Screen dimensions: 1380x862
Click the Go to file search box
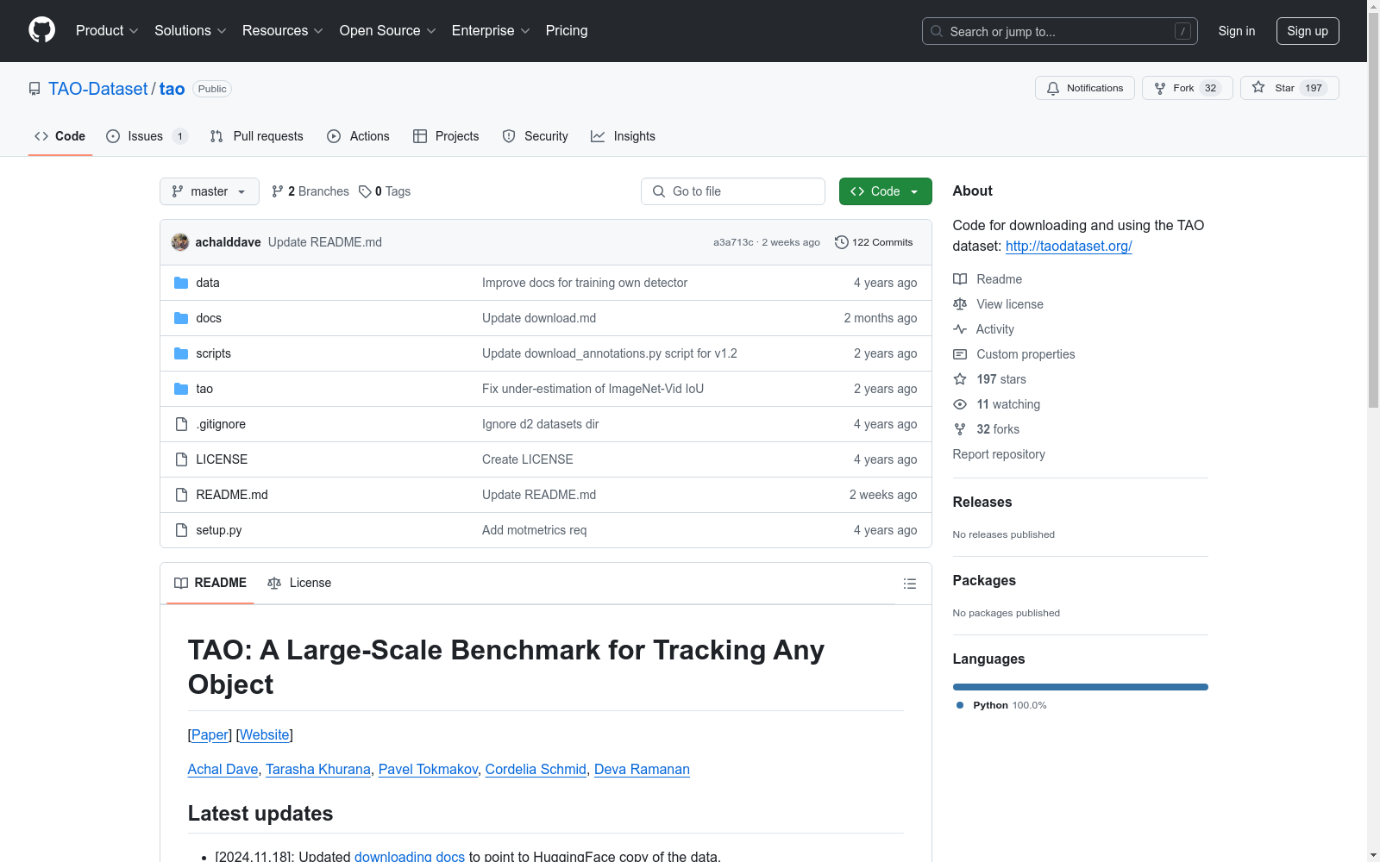pyautogui.click(x=733, y=191)
